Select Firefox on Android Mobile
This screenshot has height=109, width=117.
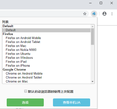pos(47,38)
